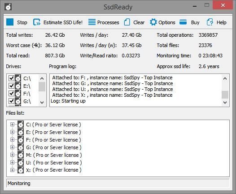
Task: Click the E: drive icon in the Files list
Action: tap(21, 132)
